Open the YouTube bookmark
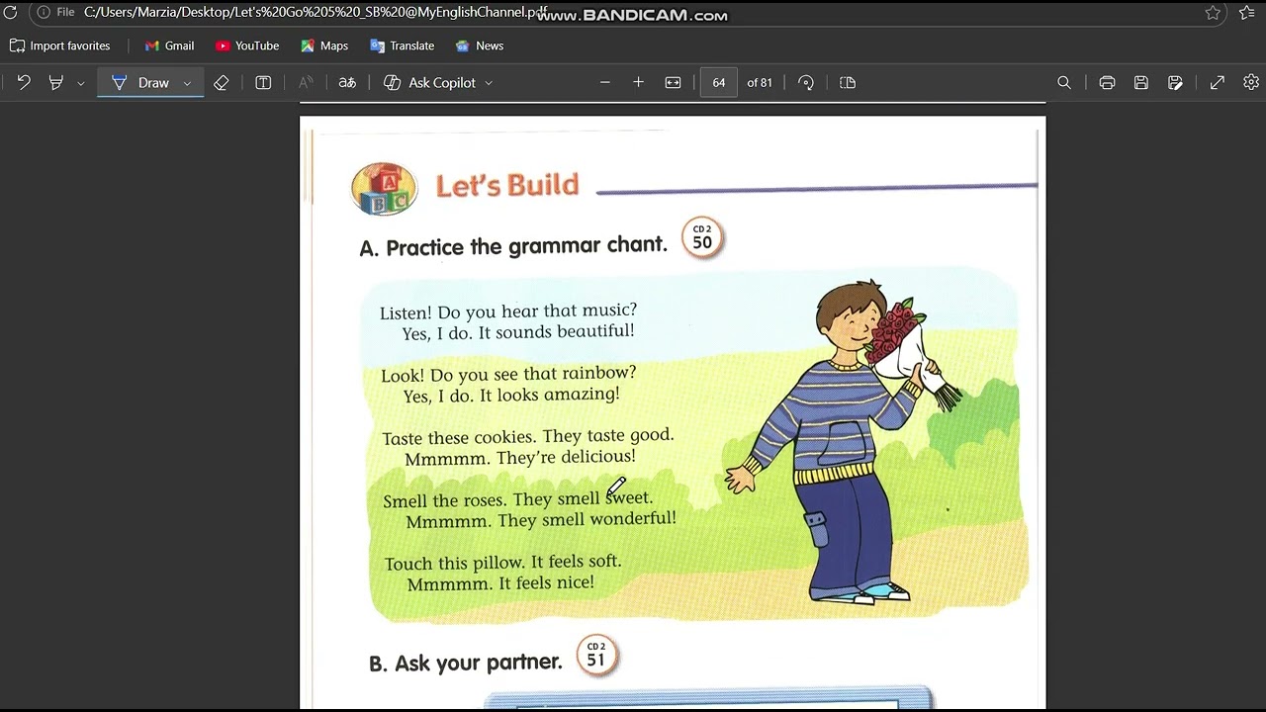 click(x=247, y=45)
